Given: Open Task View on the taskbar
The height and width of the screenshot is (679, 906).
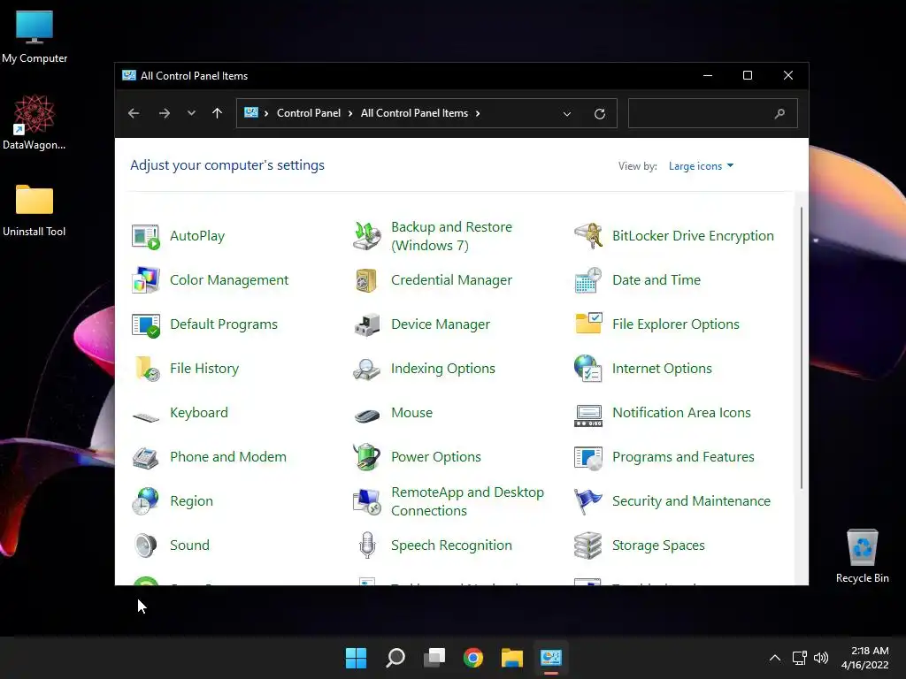Looking at the screenshot, I should (x=434, y=658).
